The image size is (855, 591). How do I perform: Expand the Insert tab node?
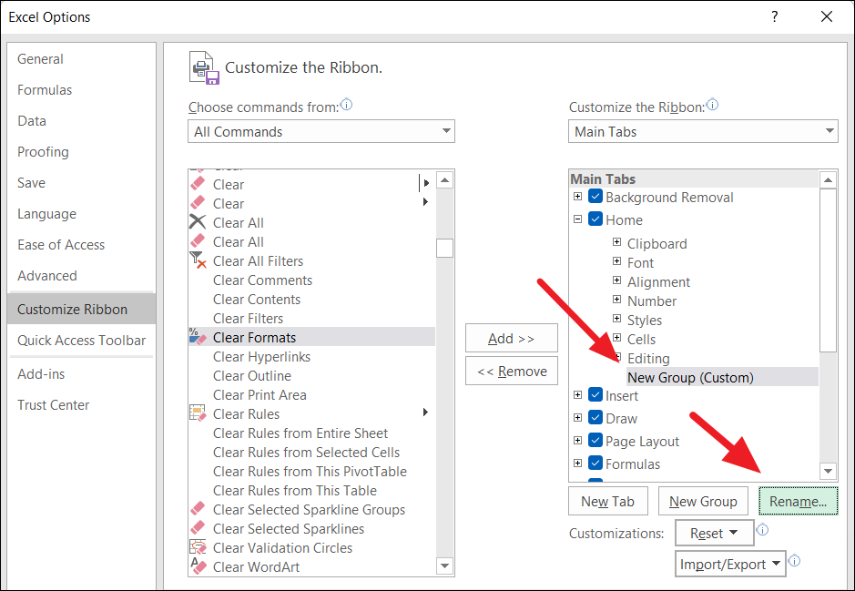coord(578,394)
